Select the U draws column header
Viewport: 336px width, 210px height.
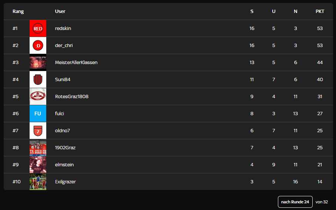[274, 11]
